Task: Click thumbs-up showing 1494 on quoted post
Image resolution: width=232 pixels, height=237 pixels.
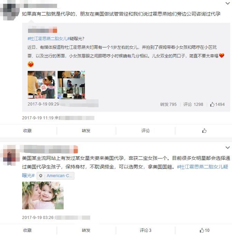Action: pos(217,104)
